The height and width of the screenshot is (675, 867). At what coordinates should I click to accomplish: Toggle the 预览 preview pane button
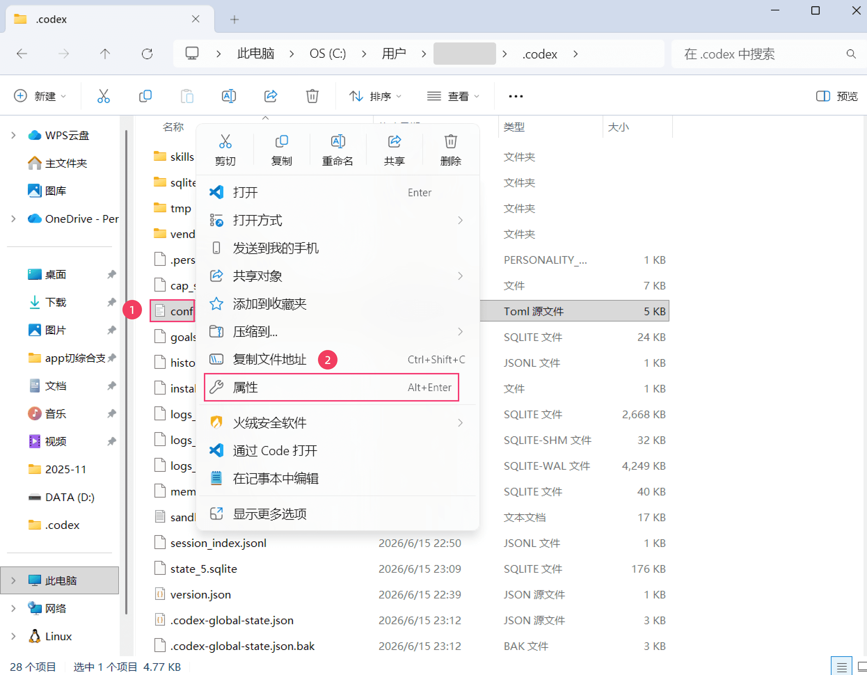pos(837,96)
